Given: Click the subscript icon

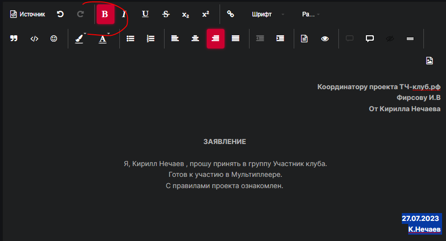Looking at the screenshot, I should click(185, 14).
